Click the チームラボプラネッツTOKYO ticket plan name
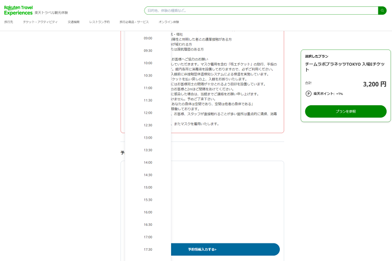 (345, 67)
